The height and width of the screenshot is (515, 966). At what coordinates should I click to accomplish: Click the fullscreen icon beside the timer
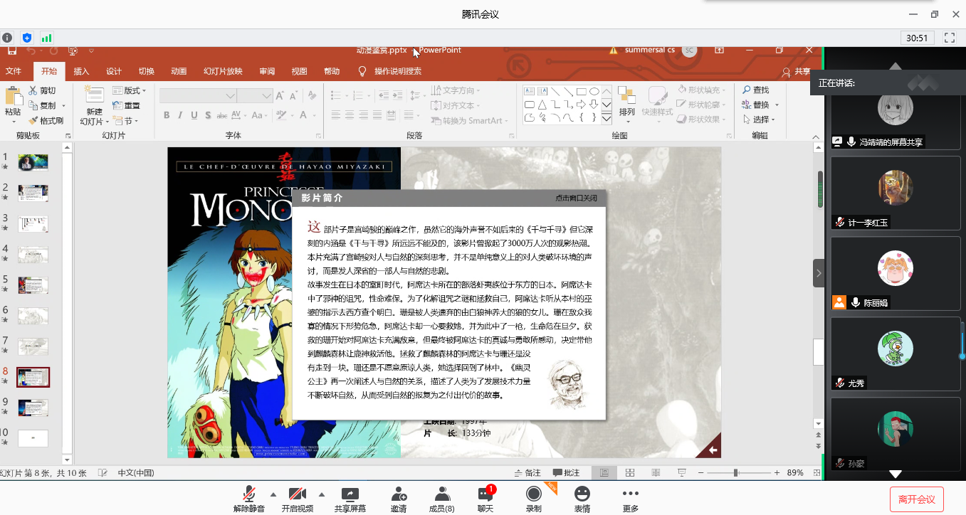point(949,38)
